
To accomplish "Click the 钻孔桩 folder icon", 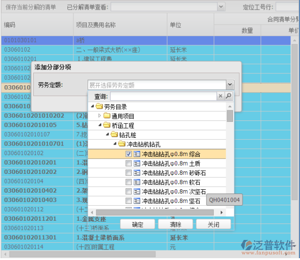I will coord(114,135).
